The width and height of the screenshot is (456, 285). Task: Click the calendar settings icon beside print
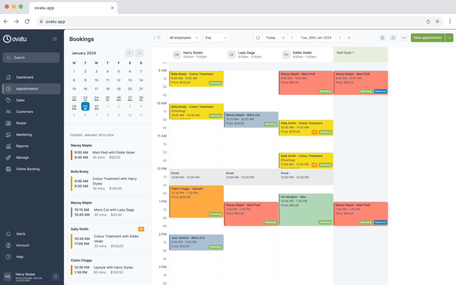coord(393,38)
